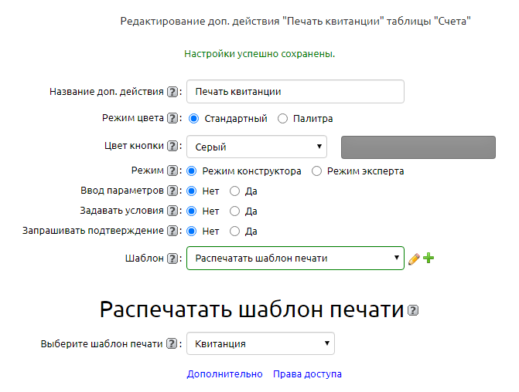This screenshot has width=519, height=392.
Task: Open help icon next to Название доп. действия
Action: tap(172, 92)
